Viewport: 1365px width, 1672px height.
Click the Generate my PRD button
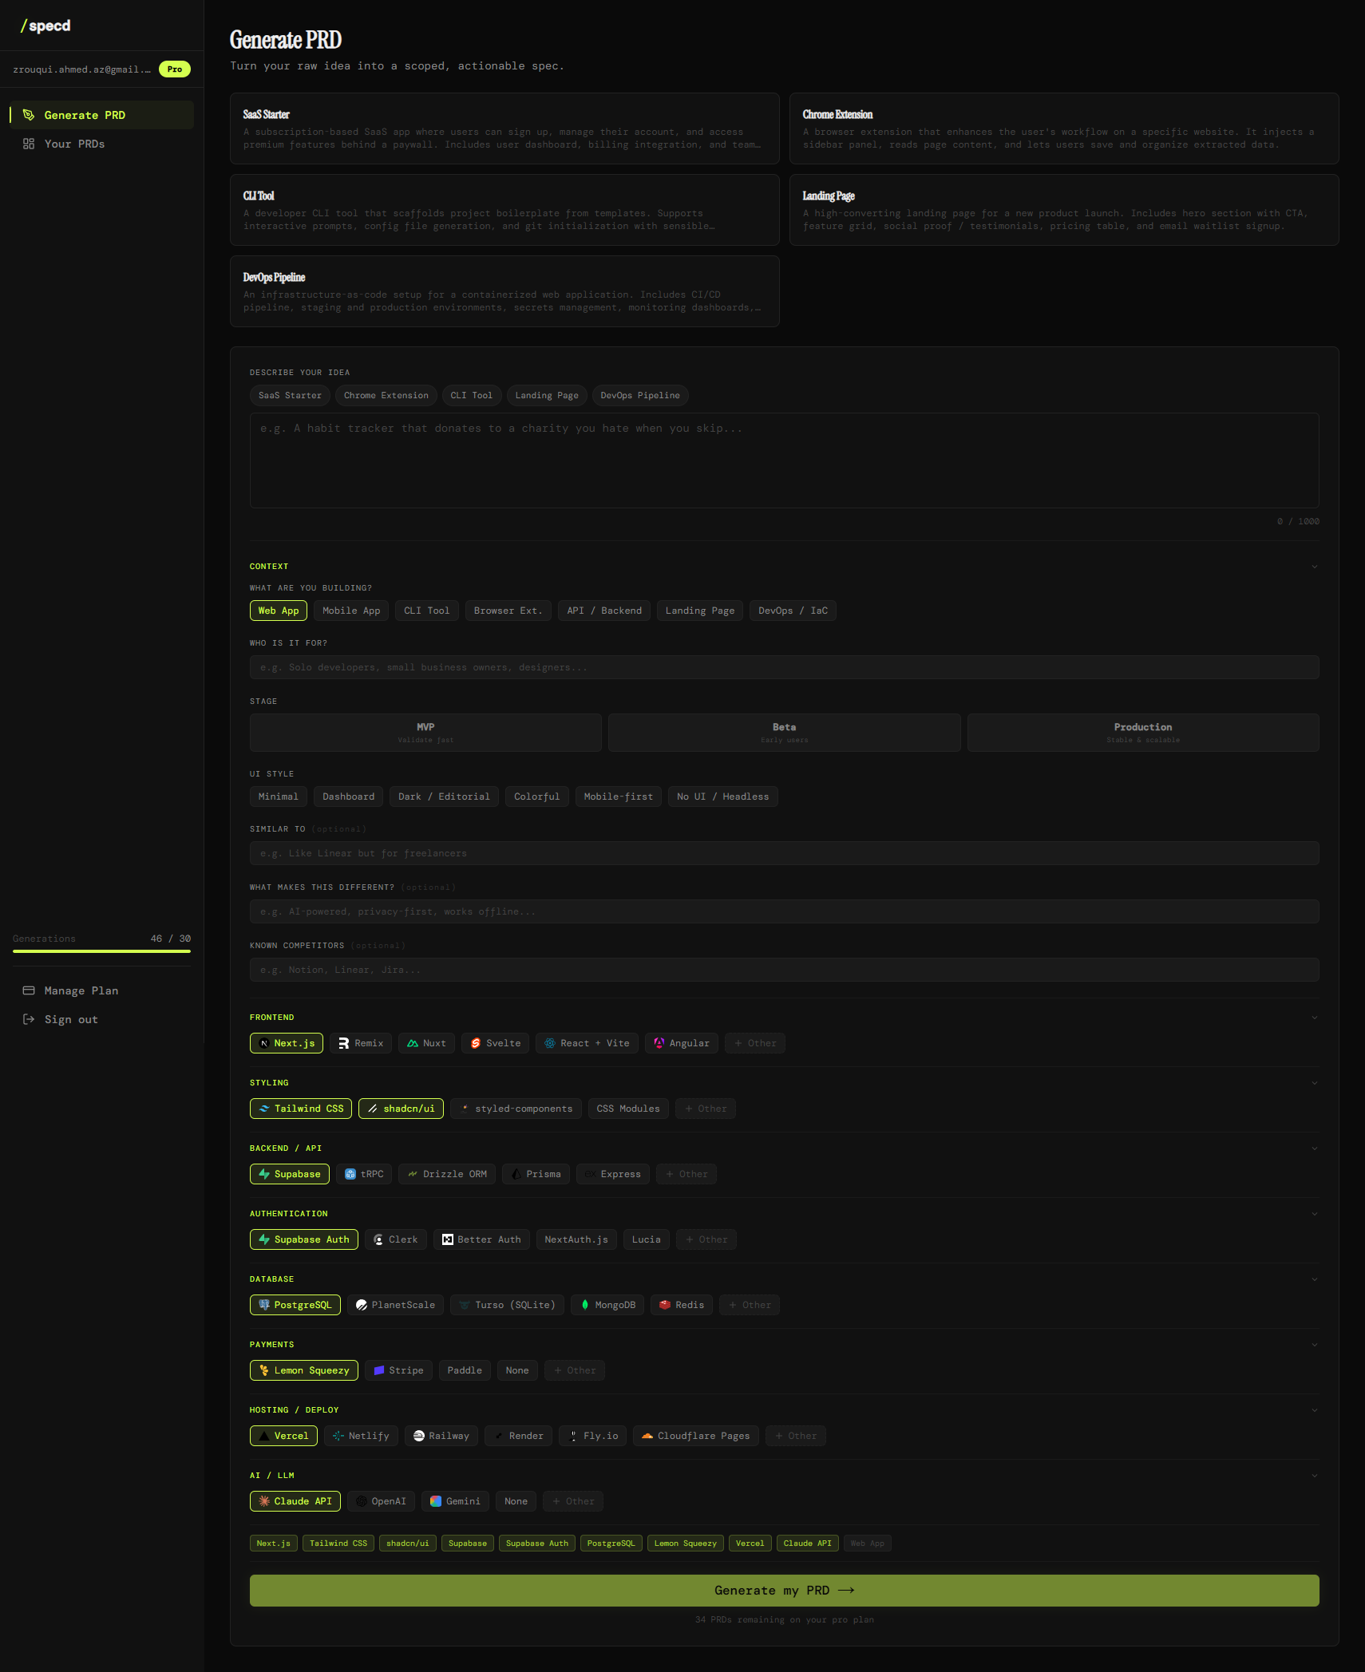point(784,1591)
